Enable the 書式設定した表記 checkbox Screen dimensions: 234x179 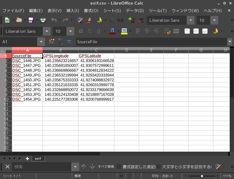(119, 167)
